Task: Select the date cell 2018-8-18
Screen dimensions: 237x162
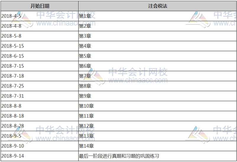Action: tap(40, 116)
